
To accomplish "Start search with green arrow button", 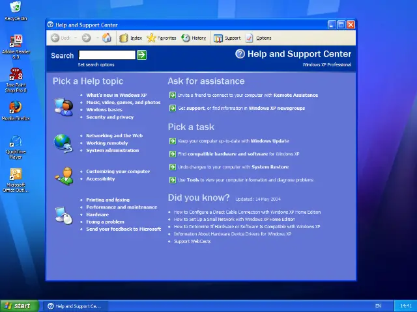I will 141,55.
